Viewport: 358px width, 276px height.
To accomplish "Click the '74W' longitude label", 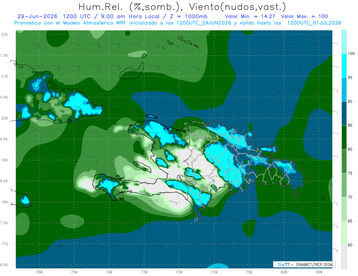I will 109,272.
